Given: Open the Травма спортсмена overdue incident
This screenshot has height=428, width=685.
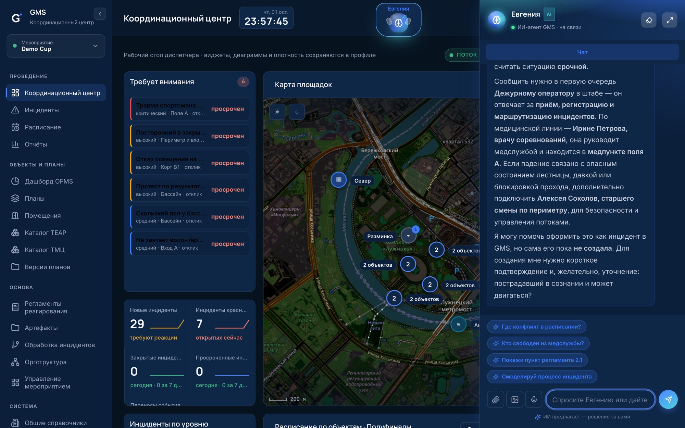Looking at the screenshot, I should point(190,109).
